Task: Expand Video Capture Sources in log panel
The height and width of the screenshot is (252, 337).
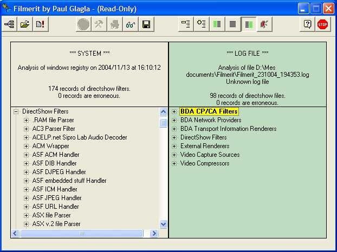Action: click(x=174, y=155)
